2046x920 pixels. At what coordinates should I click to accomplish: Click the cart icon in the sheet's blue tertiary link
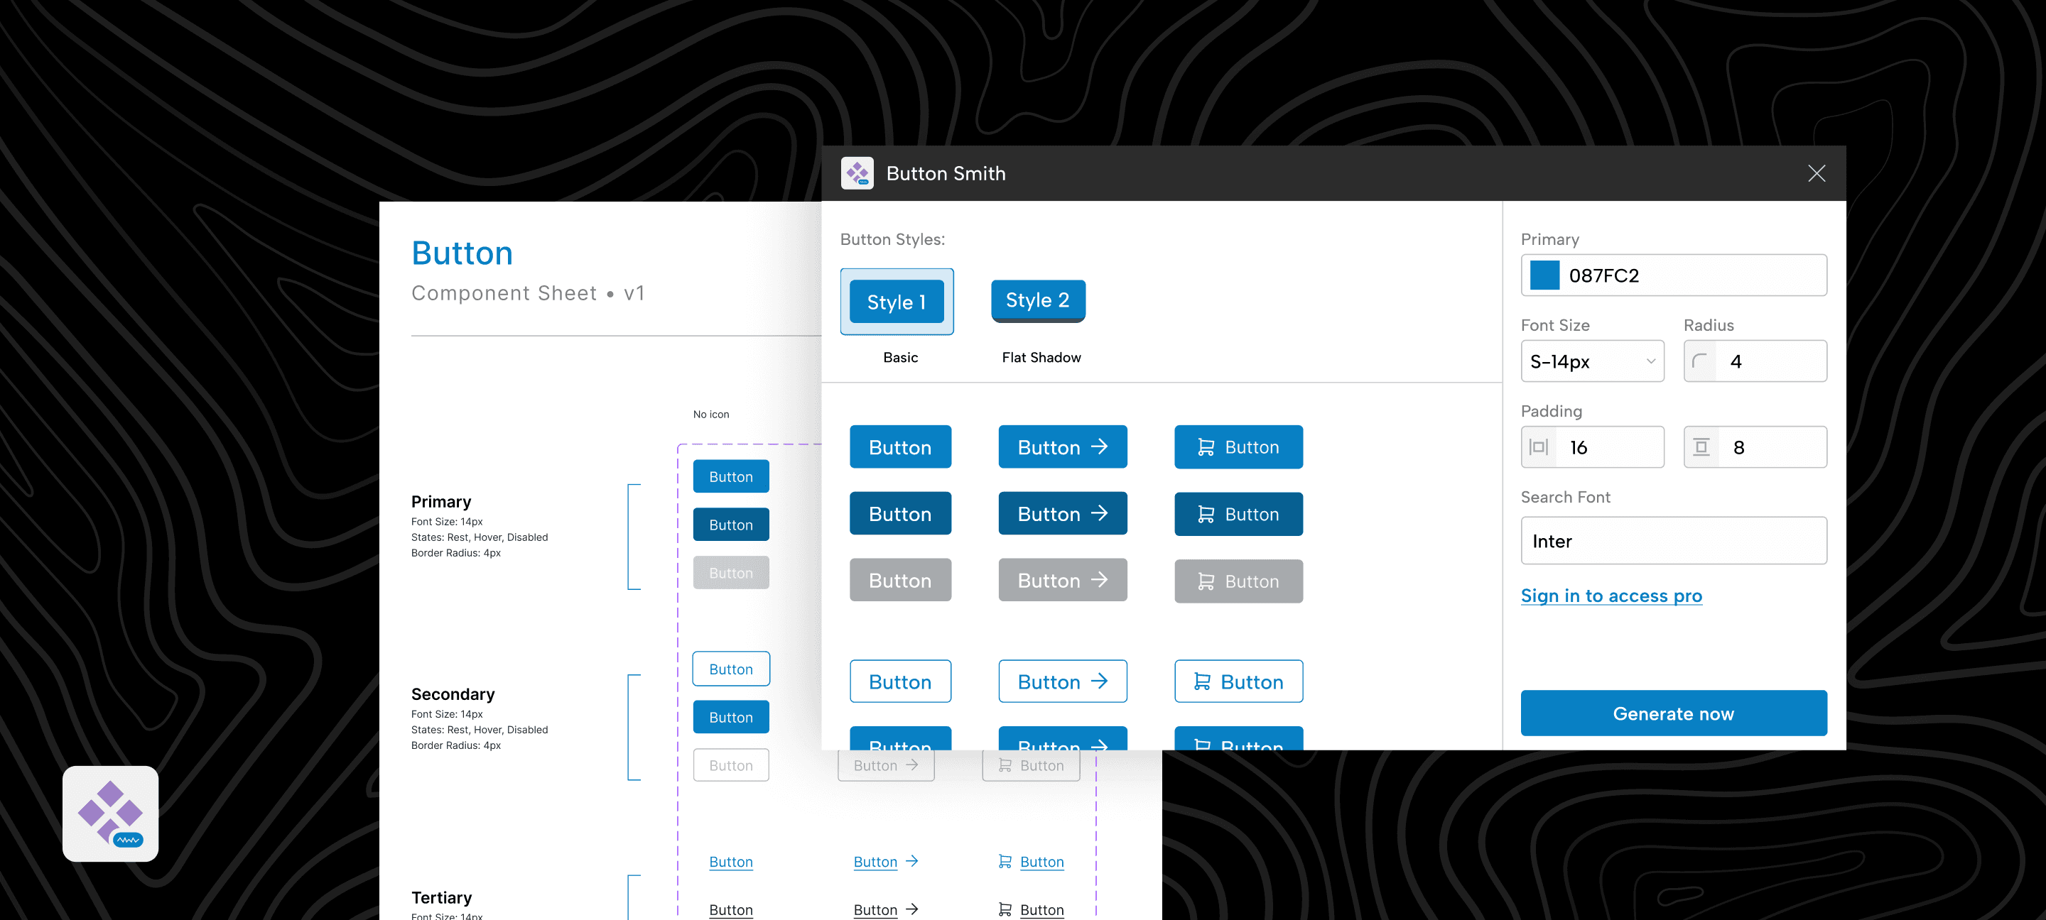pos(1005,861)
